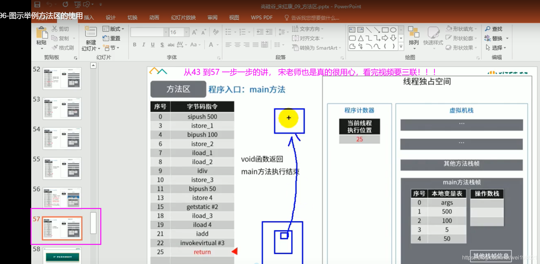
Task: Click Text Direction (文字方向) button
Action: click(x=308, y=29)
